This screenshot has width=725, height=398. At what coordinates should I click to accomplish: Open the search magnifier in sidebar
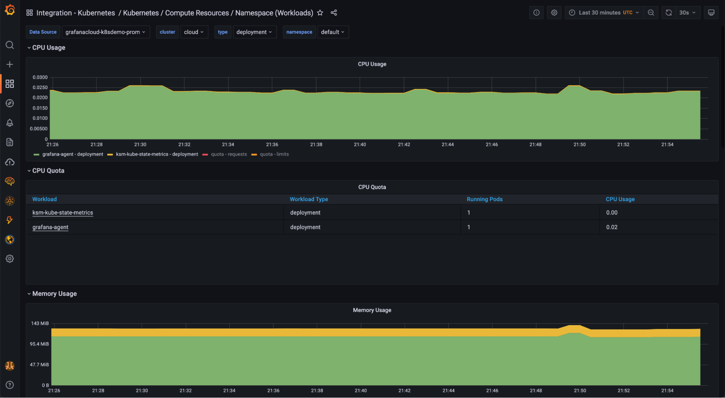[x=10, y=45]
